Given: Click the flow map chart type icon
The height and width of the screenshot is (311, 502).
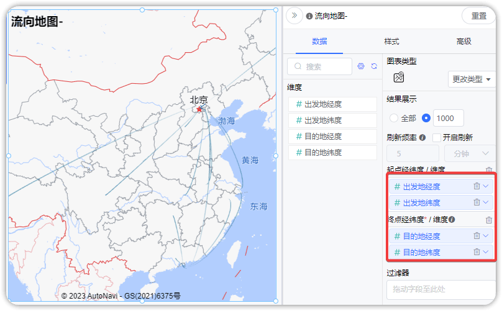Looking at the screenshot, I should [399, 78].
